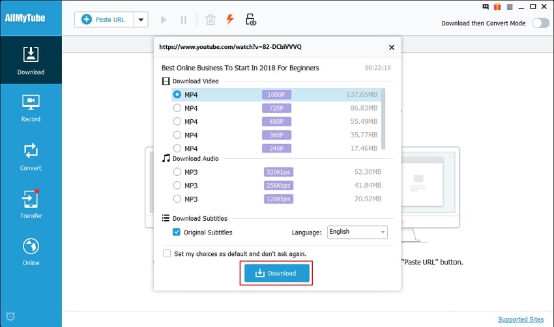Select the MP3 320Kbps audio option
Screen dimensions: 554x327
[177, 172]
